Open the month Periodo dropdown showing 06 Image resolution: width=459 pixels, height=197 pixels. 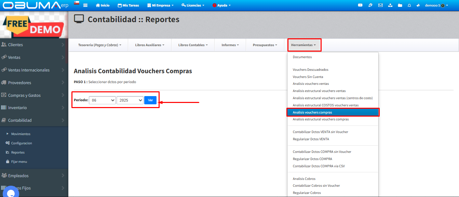102,100
